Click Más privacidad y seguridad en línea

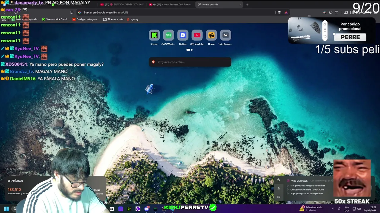coord(308,185)
